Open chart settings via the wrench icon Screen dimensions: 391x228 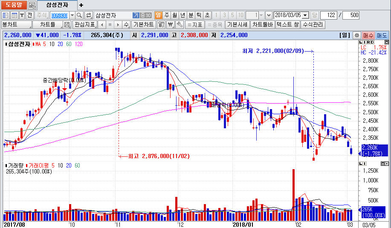click(180, 24)
